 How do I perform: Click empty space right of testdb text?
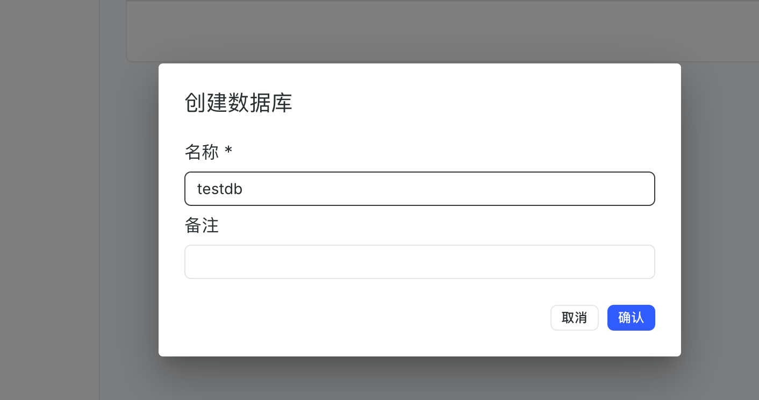(430, 189)
